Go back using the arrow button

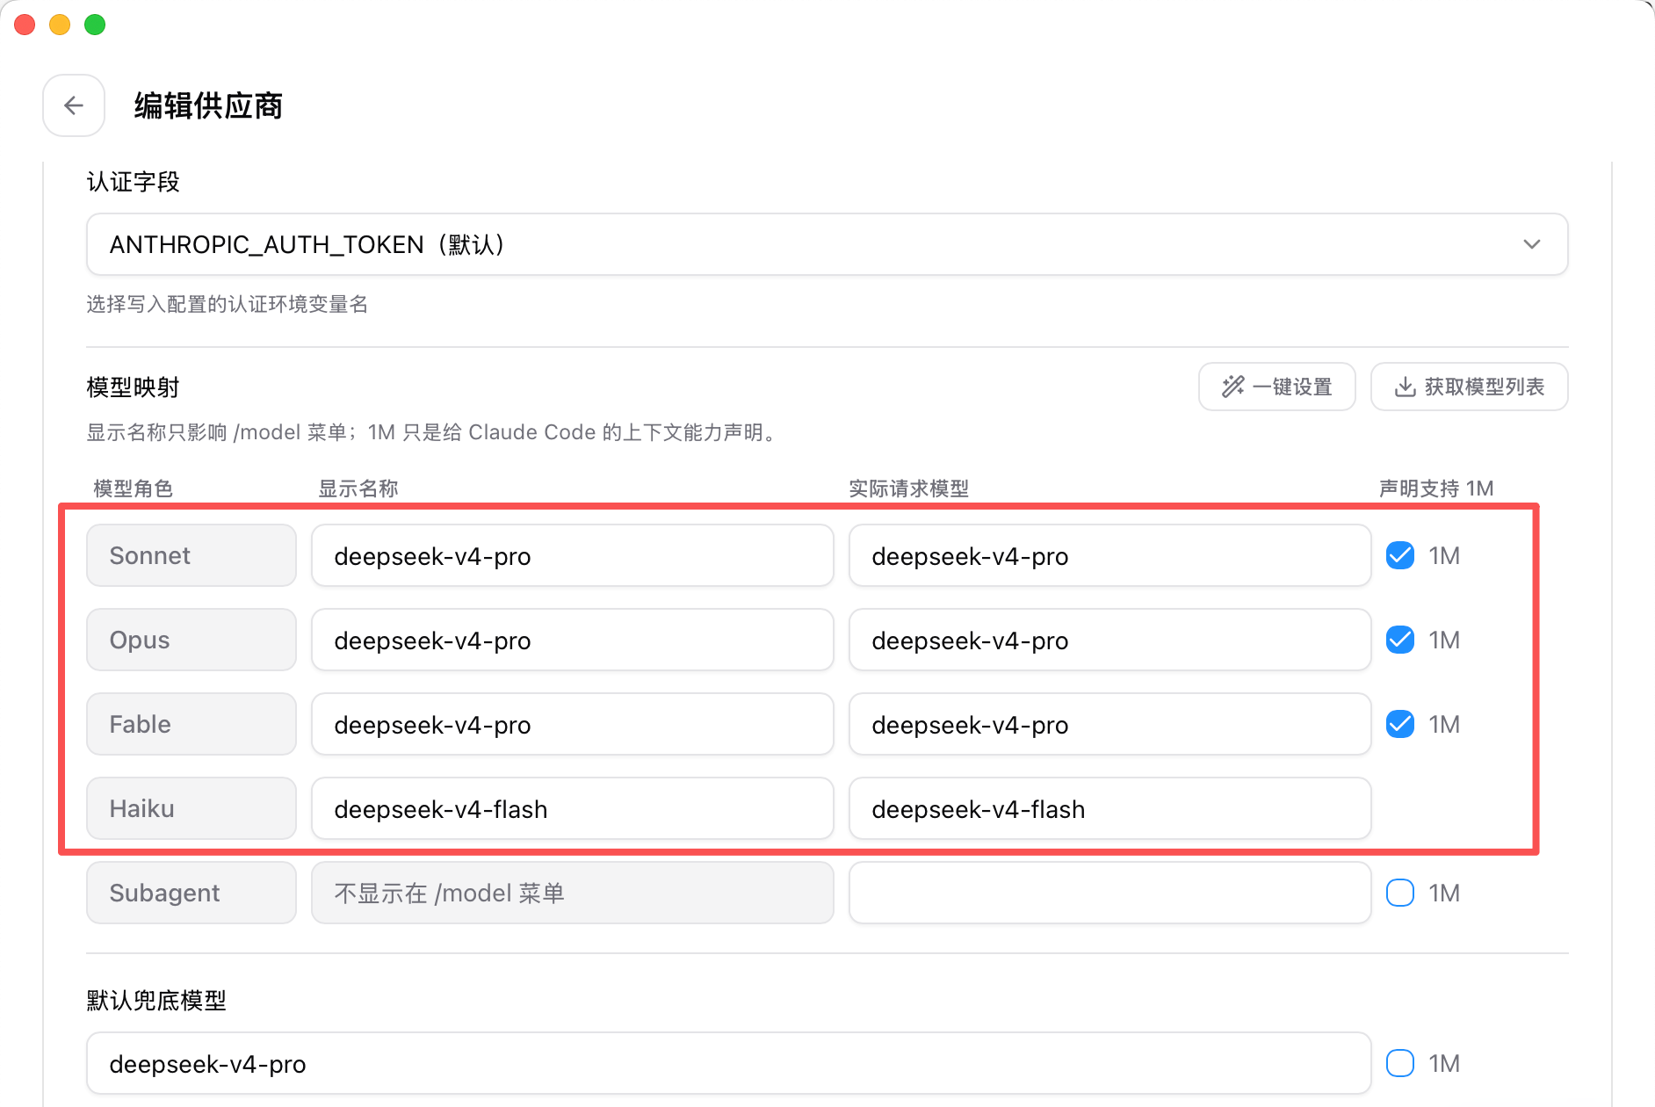pyautogui.click(x=74, y=105)
